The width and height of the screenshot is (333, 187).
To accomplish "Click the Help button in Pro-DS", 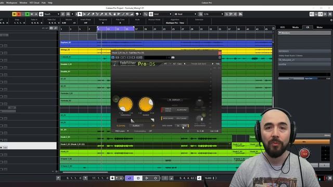I will tap(217, 63).
